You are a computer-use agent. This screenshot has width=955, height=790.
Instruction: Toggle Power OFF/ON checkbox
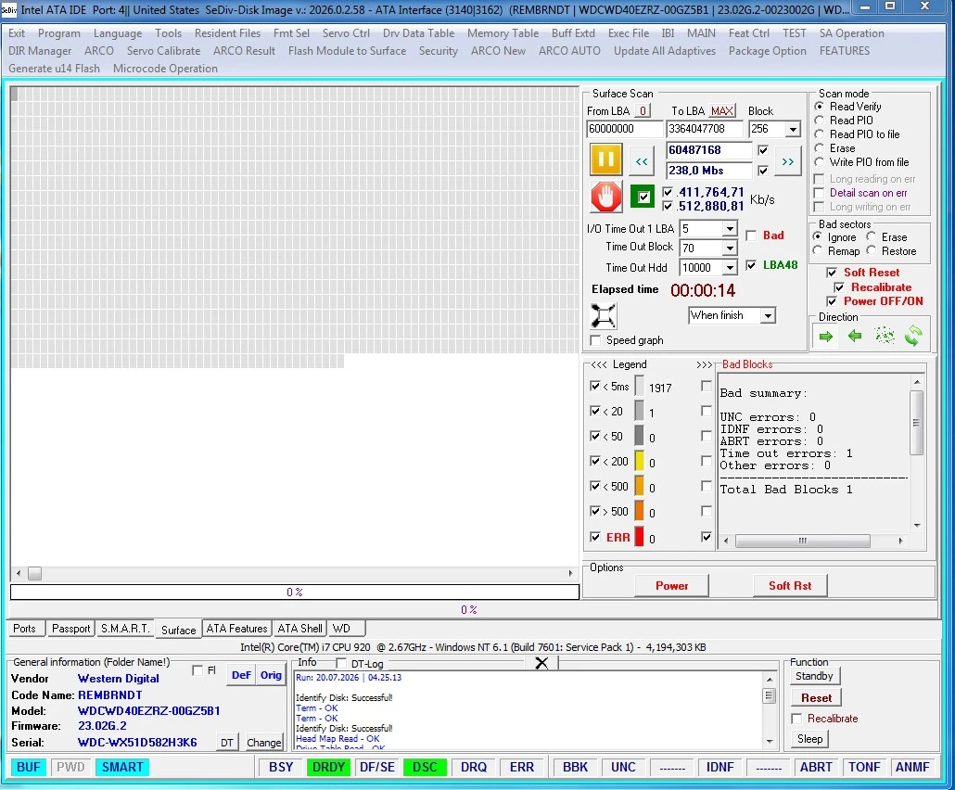tap(832, 301)
